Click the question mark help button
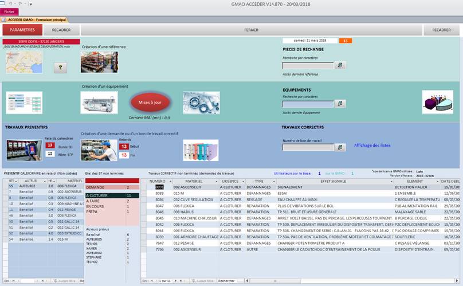 61,68
